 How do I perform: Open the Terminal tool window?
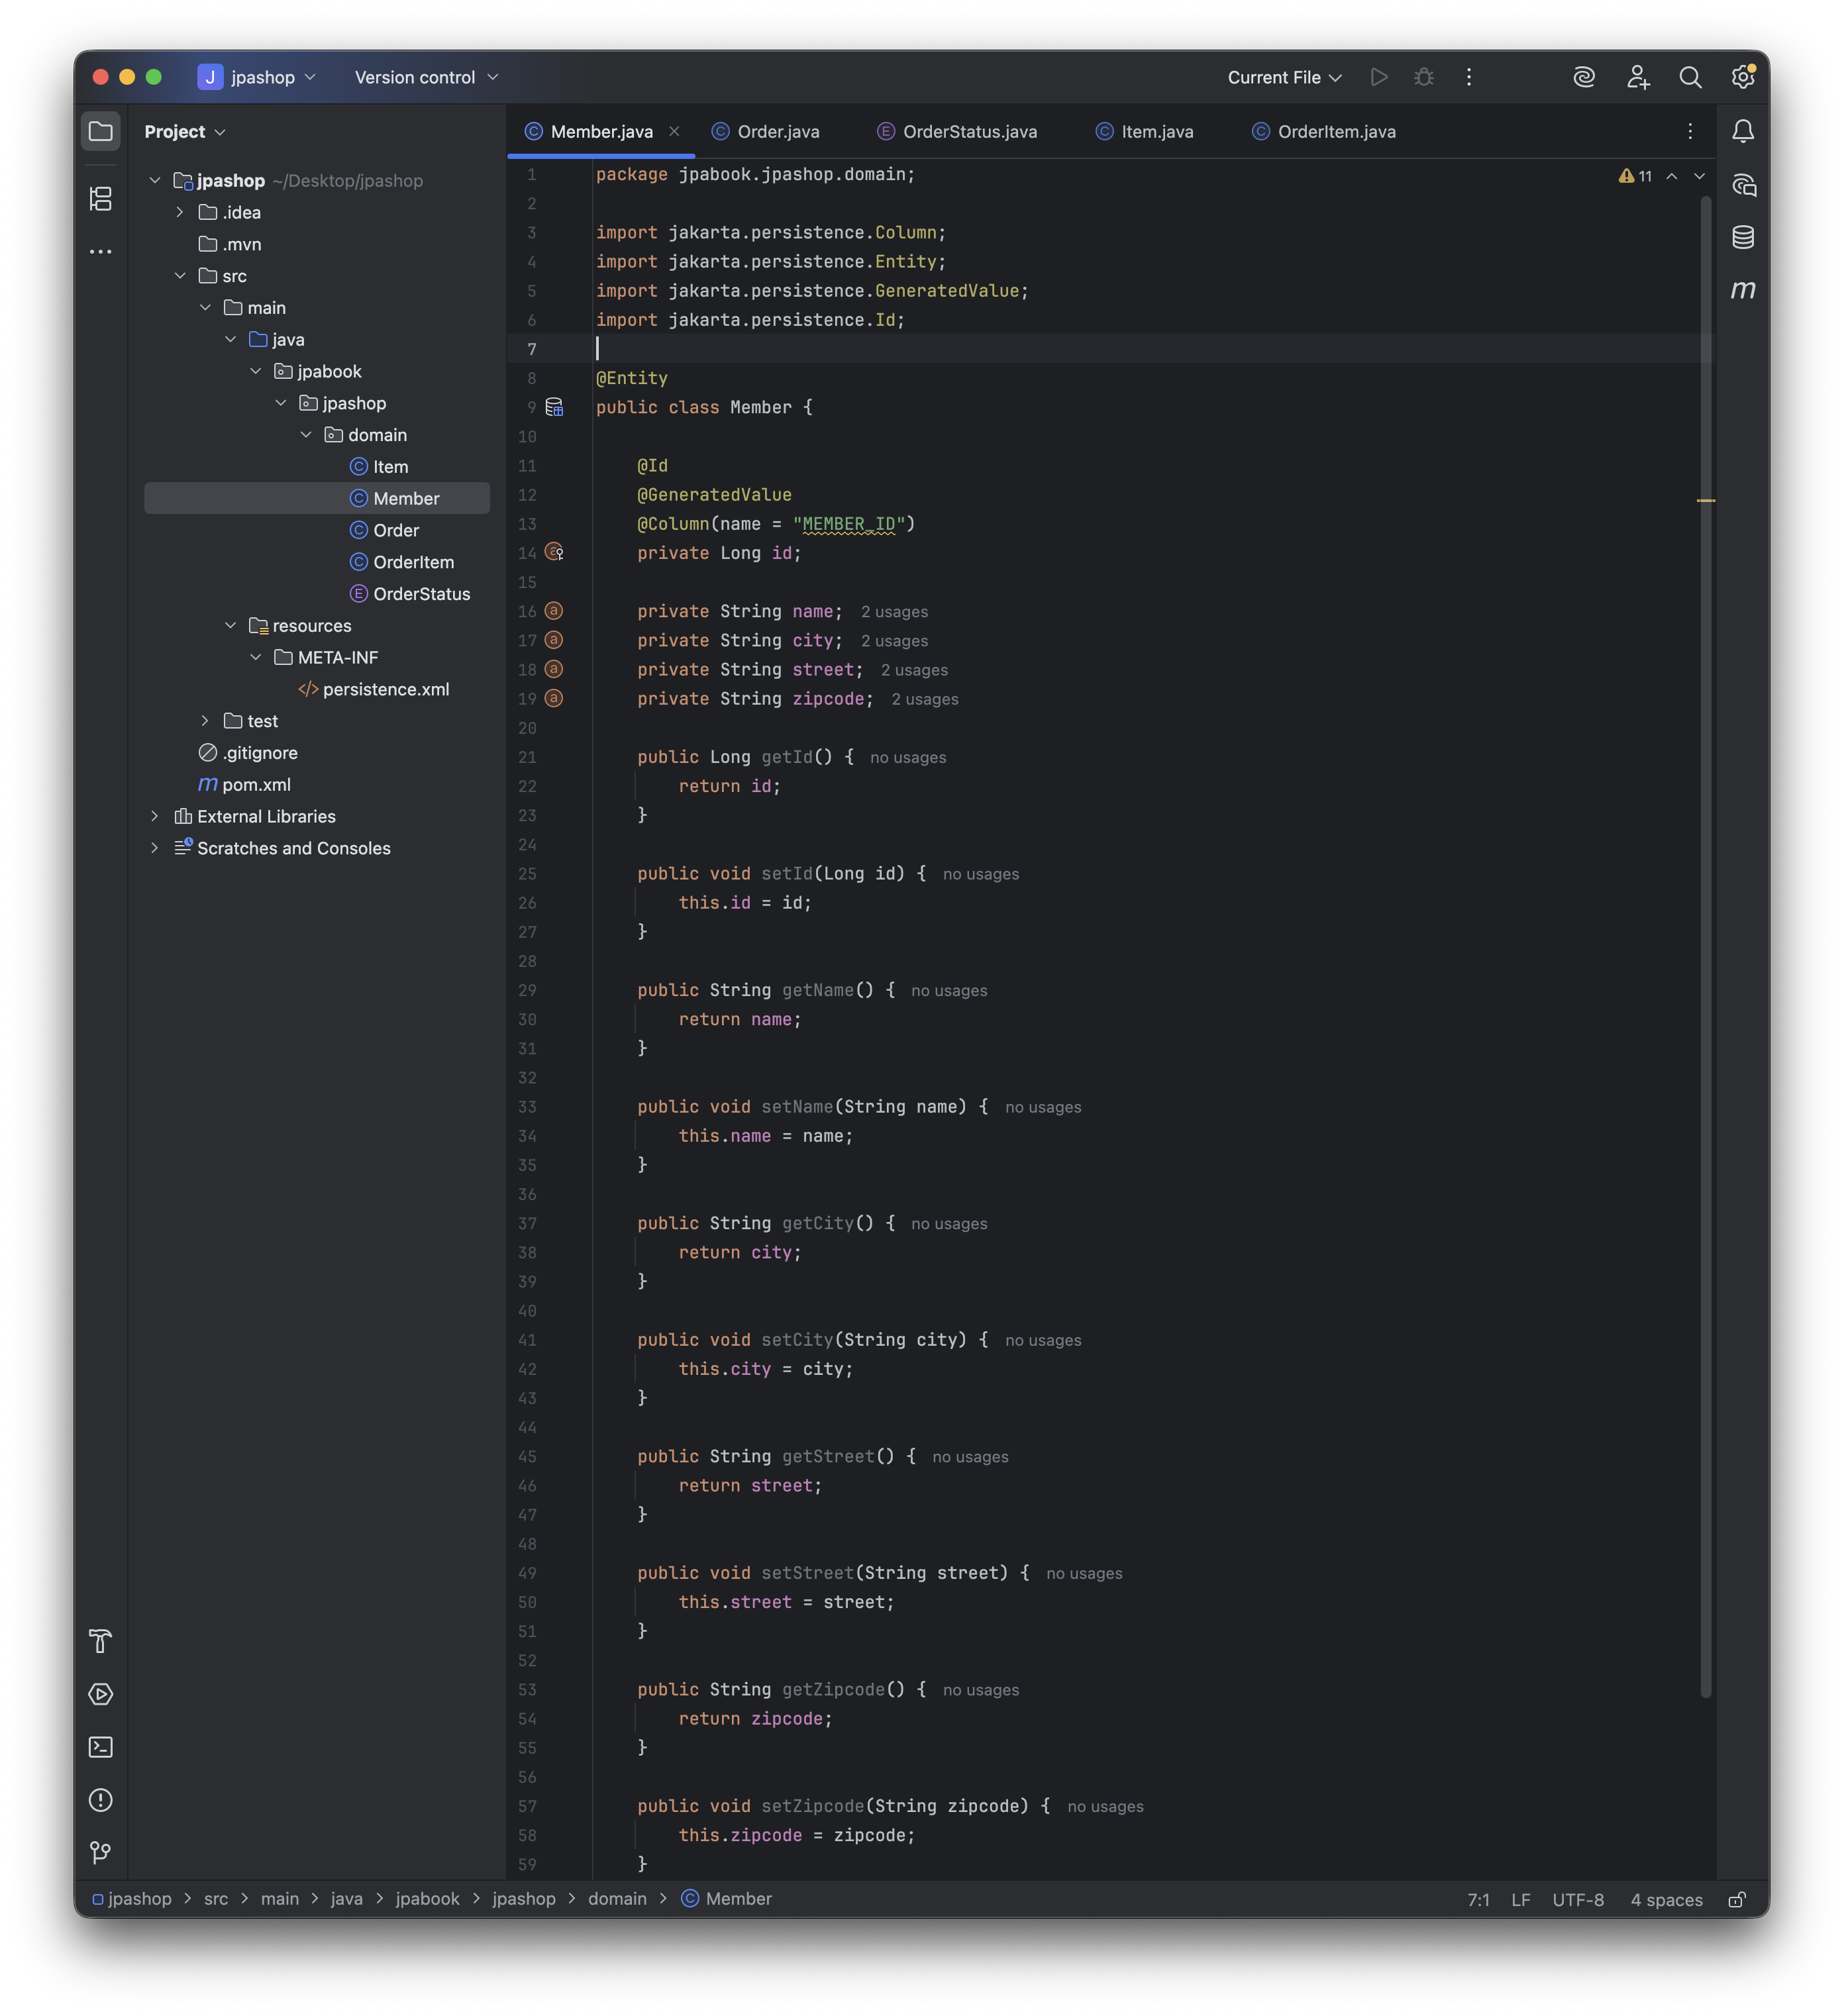(x=100, y=1747)
